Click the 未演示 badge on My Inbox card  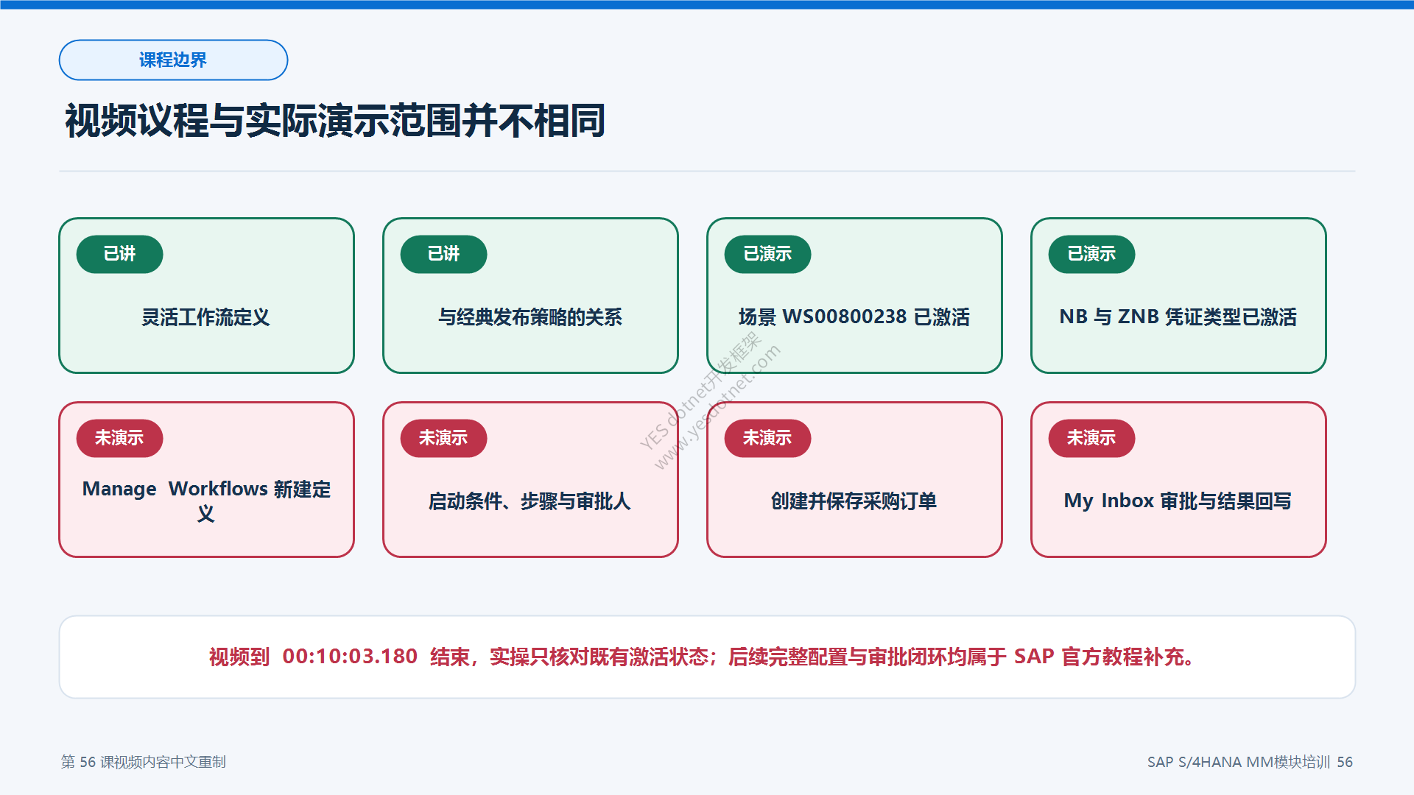1091,438
